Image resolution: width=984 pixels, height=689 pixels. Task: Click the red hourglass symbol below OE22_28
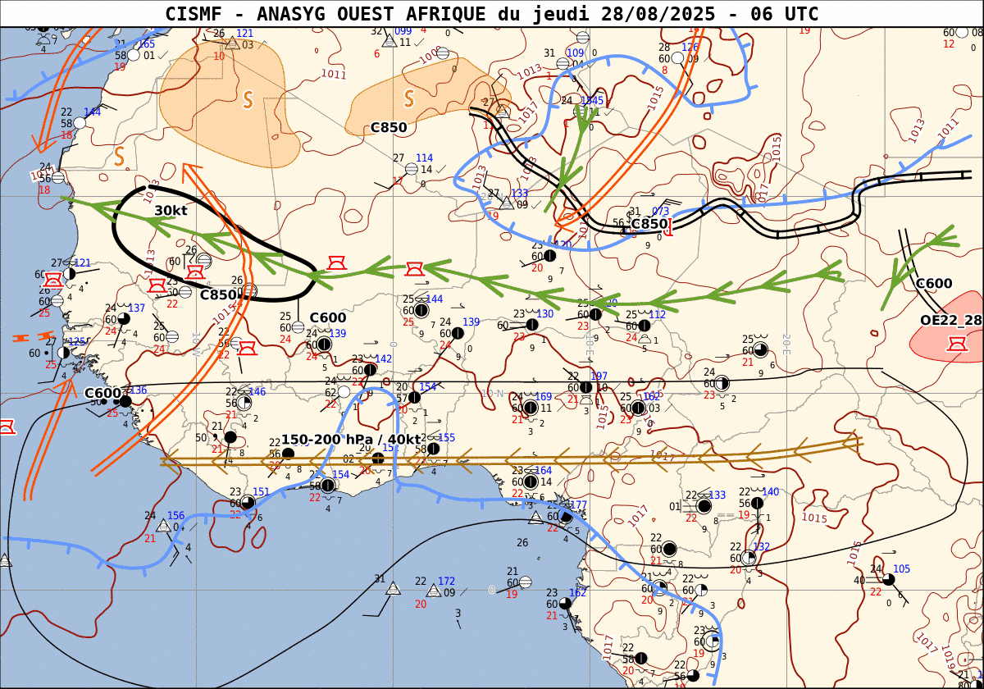click(x=956, y=345)
